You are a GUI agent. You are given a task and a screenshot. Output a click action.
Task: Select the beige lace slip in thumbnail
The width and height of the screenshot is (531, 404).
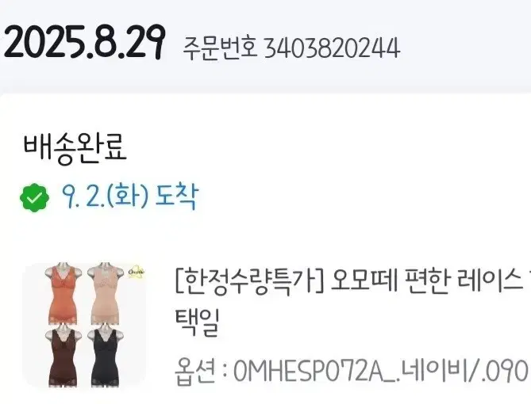point(105,293)
